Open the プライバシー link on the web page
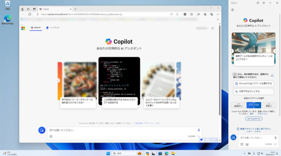The image size is (281, 156). click(150, 123)
